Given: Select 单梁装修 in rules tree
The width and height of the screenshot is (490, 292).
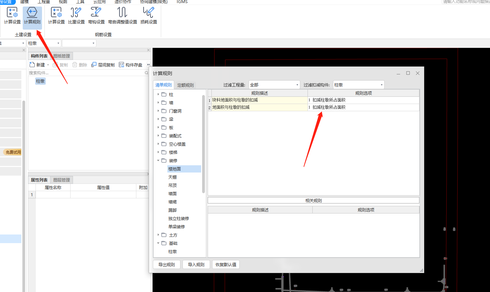Looking at the screenshot, I should [177, 227].
